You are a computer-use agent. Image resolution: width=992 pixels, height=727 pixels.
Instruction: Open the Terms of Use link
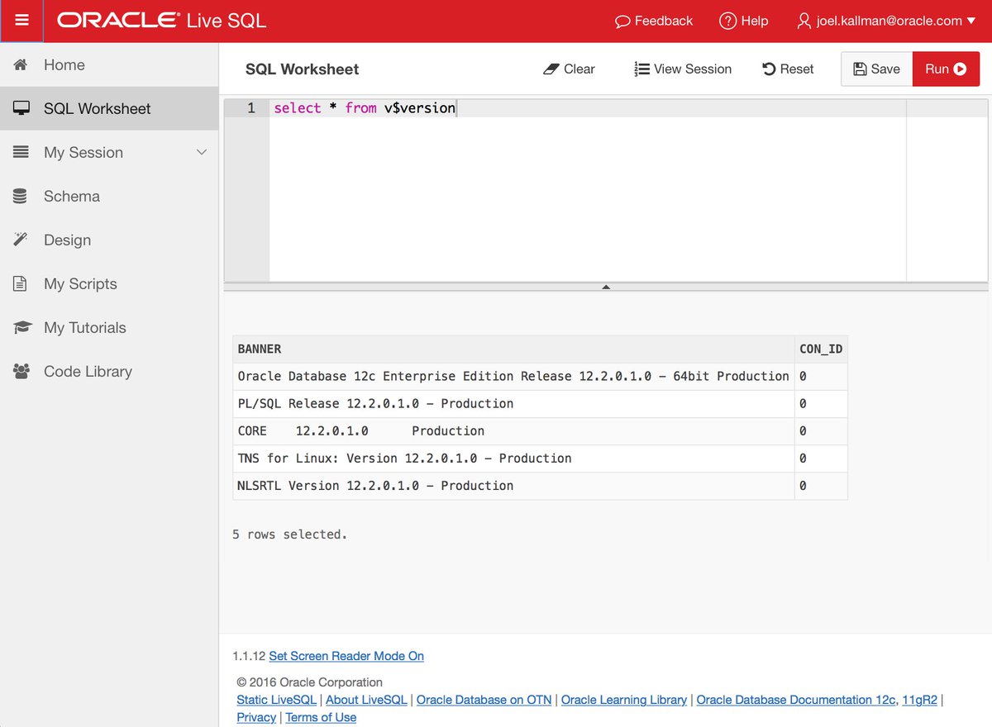(x=321, y=717)
